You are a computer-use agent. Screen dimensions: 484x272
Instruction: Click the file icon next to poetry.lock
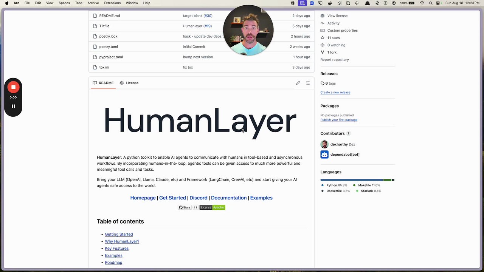(95, 36)
